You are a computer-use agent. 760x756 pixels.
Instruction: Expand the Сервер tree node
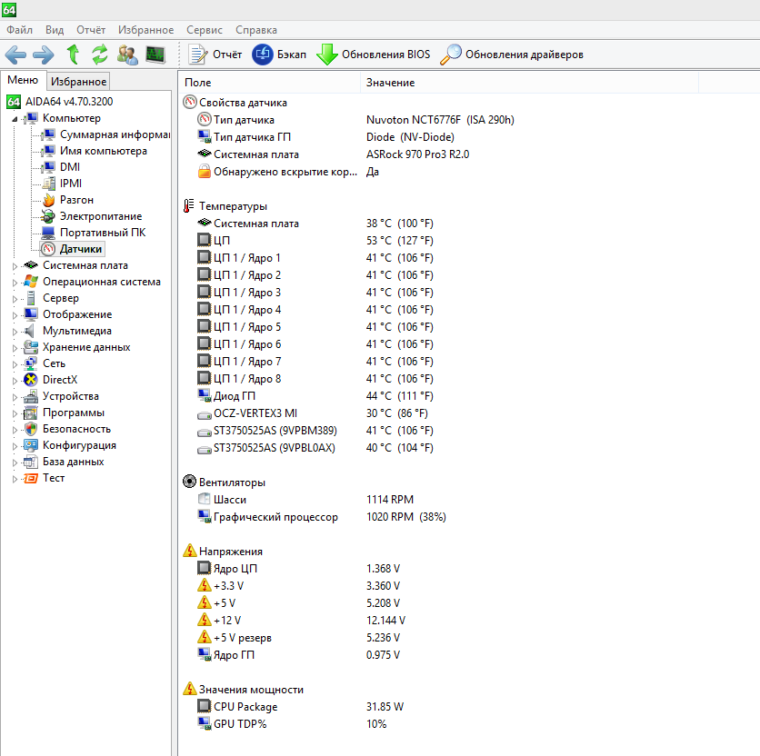[x=15, y=299]
